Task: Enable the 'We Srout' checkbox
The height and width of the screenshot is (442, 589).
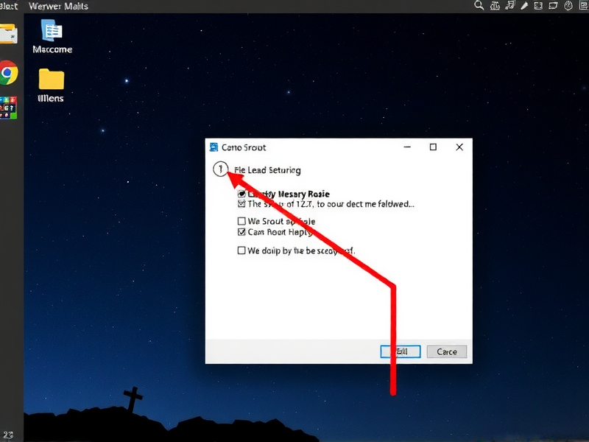Action: (x=241, y=221)
